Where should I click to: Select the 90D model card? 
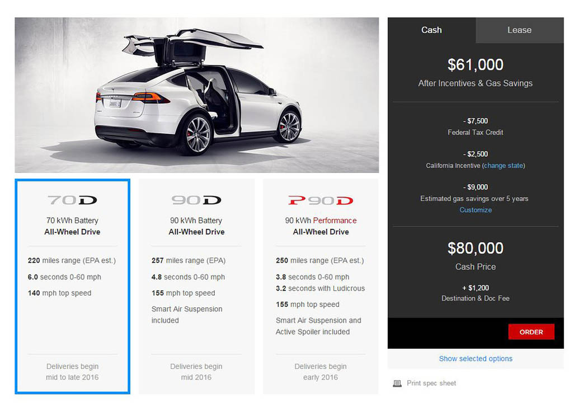tap(196, 286)
